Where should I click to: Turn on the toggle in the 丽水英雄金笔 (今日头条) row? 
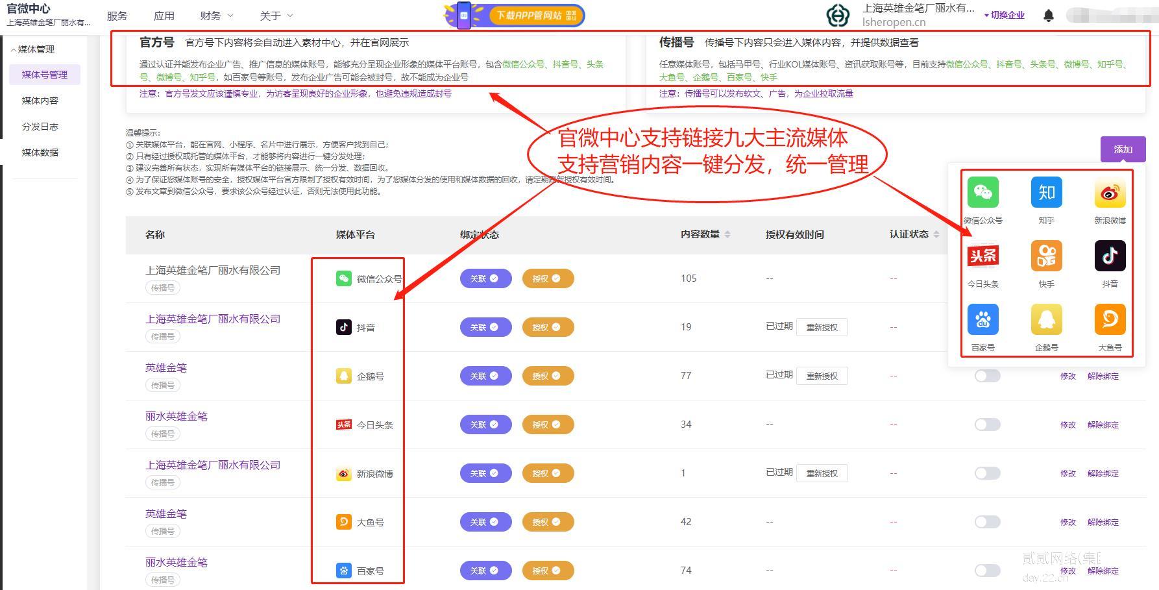986,424
